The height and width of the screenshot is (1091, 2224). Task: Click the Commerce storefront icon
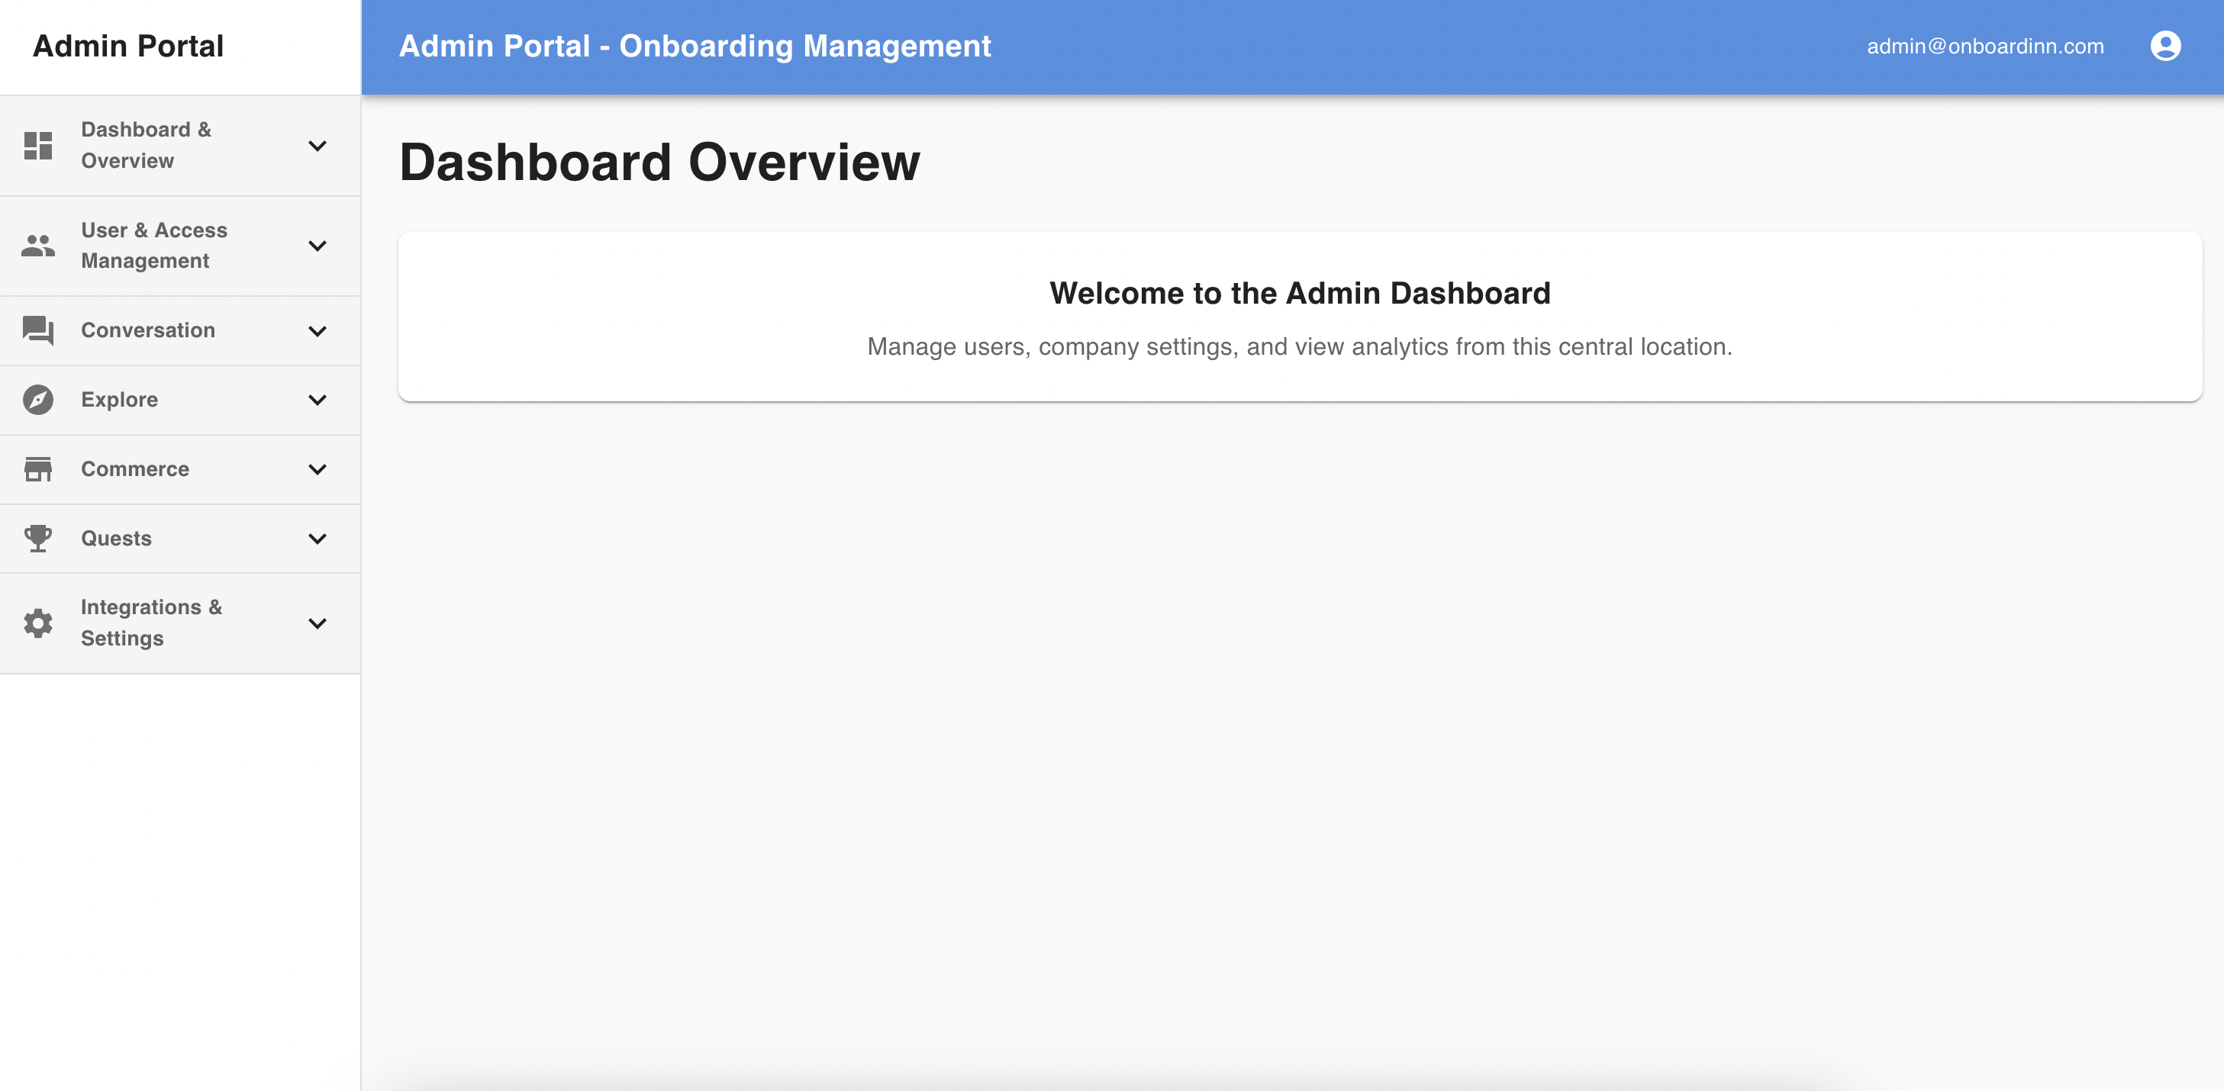(38, 468)
